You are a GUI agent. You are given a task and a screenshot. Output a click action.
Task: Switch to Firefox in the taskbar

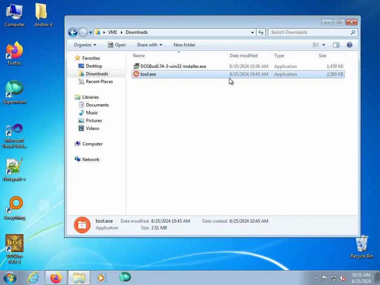[56, 278]
